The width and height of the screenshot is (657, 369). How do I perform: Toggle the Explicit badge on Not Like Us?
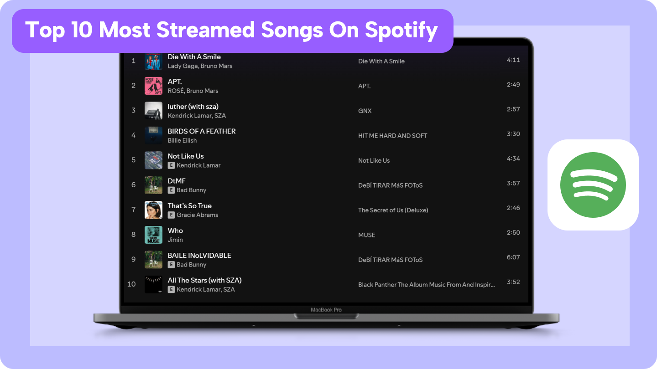tap(171, 165)
